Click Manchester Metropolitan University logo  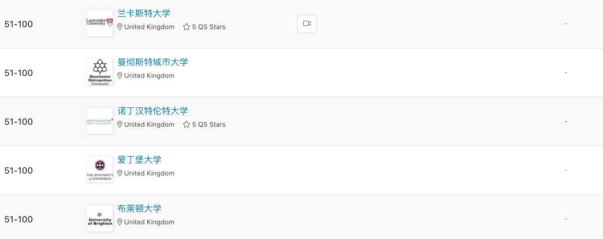tap(99, 72)
